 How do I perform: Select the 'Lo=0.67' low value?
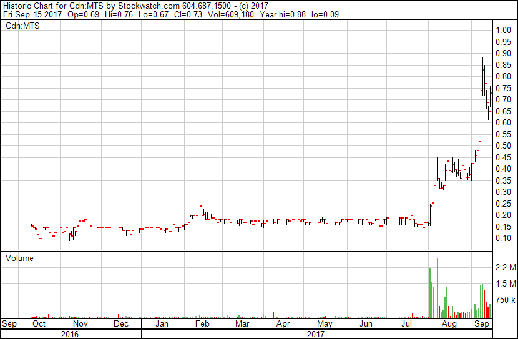(x=154, y=14)
